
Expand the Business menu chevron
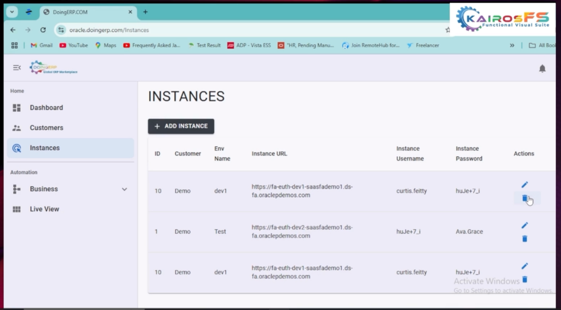[x=124, y=189]
